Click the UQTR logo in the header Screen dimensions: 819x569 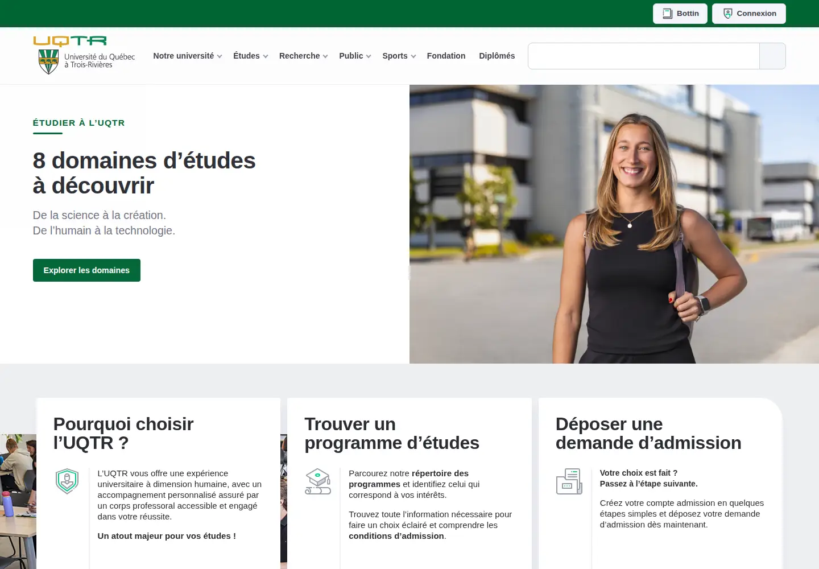(84, 55)
